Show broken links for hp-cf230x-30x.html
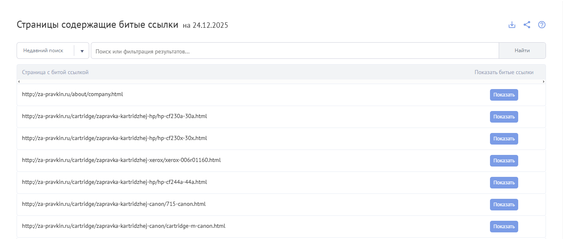Image resolution: width=563 pixels, height=239 pixels. point(504,139)
